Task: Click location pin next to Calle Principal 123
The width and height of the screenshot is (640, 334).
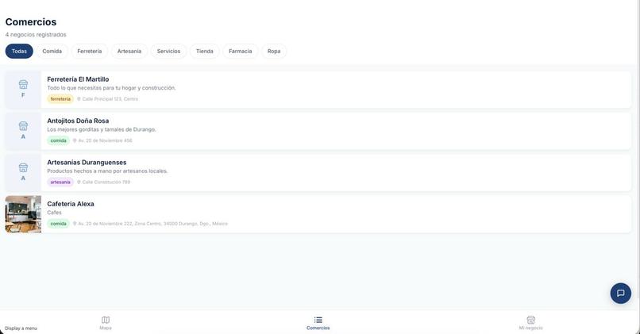Action: click(79, 99)
